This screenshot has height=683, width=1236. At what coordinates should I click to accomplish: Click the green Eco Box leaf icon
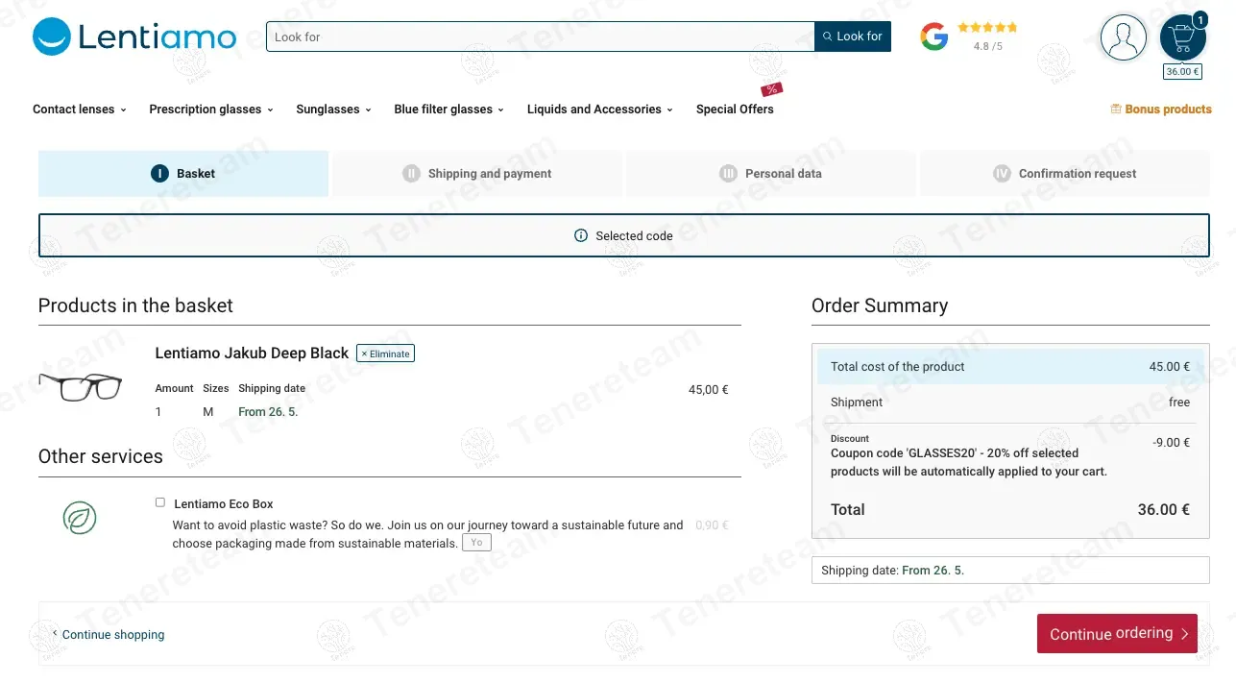click(x=80, y=518)
